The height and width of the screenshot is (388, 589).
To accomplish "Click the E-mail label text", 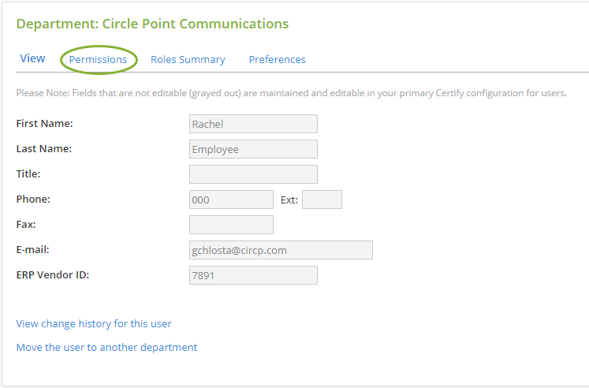I will point(32,250).
